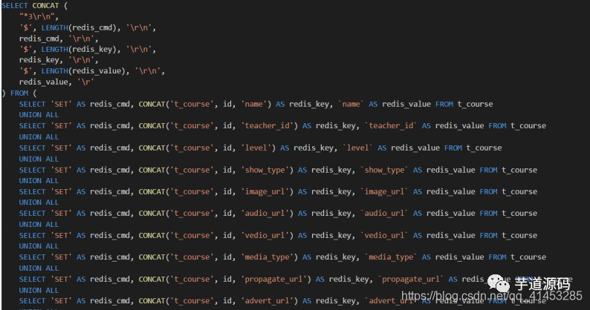Click the backticked `image_url` column
The height and width of the screenshot is (310, 590).
point(384,191)
